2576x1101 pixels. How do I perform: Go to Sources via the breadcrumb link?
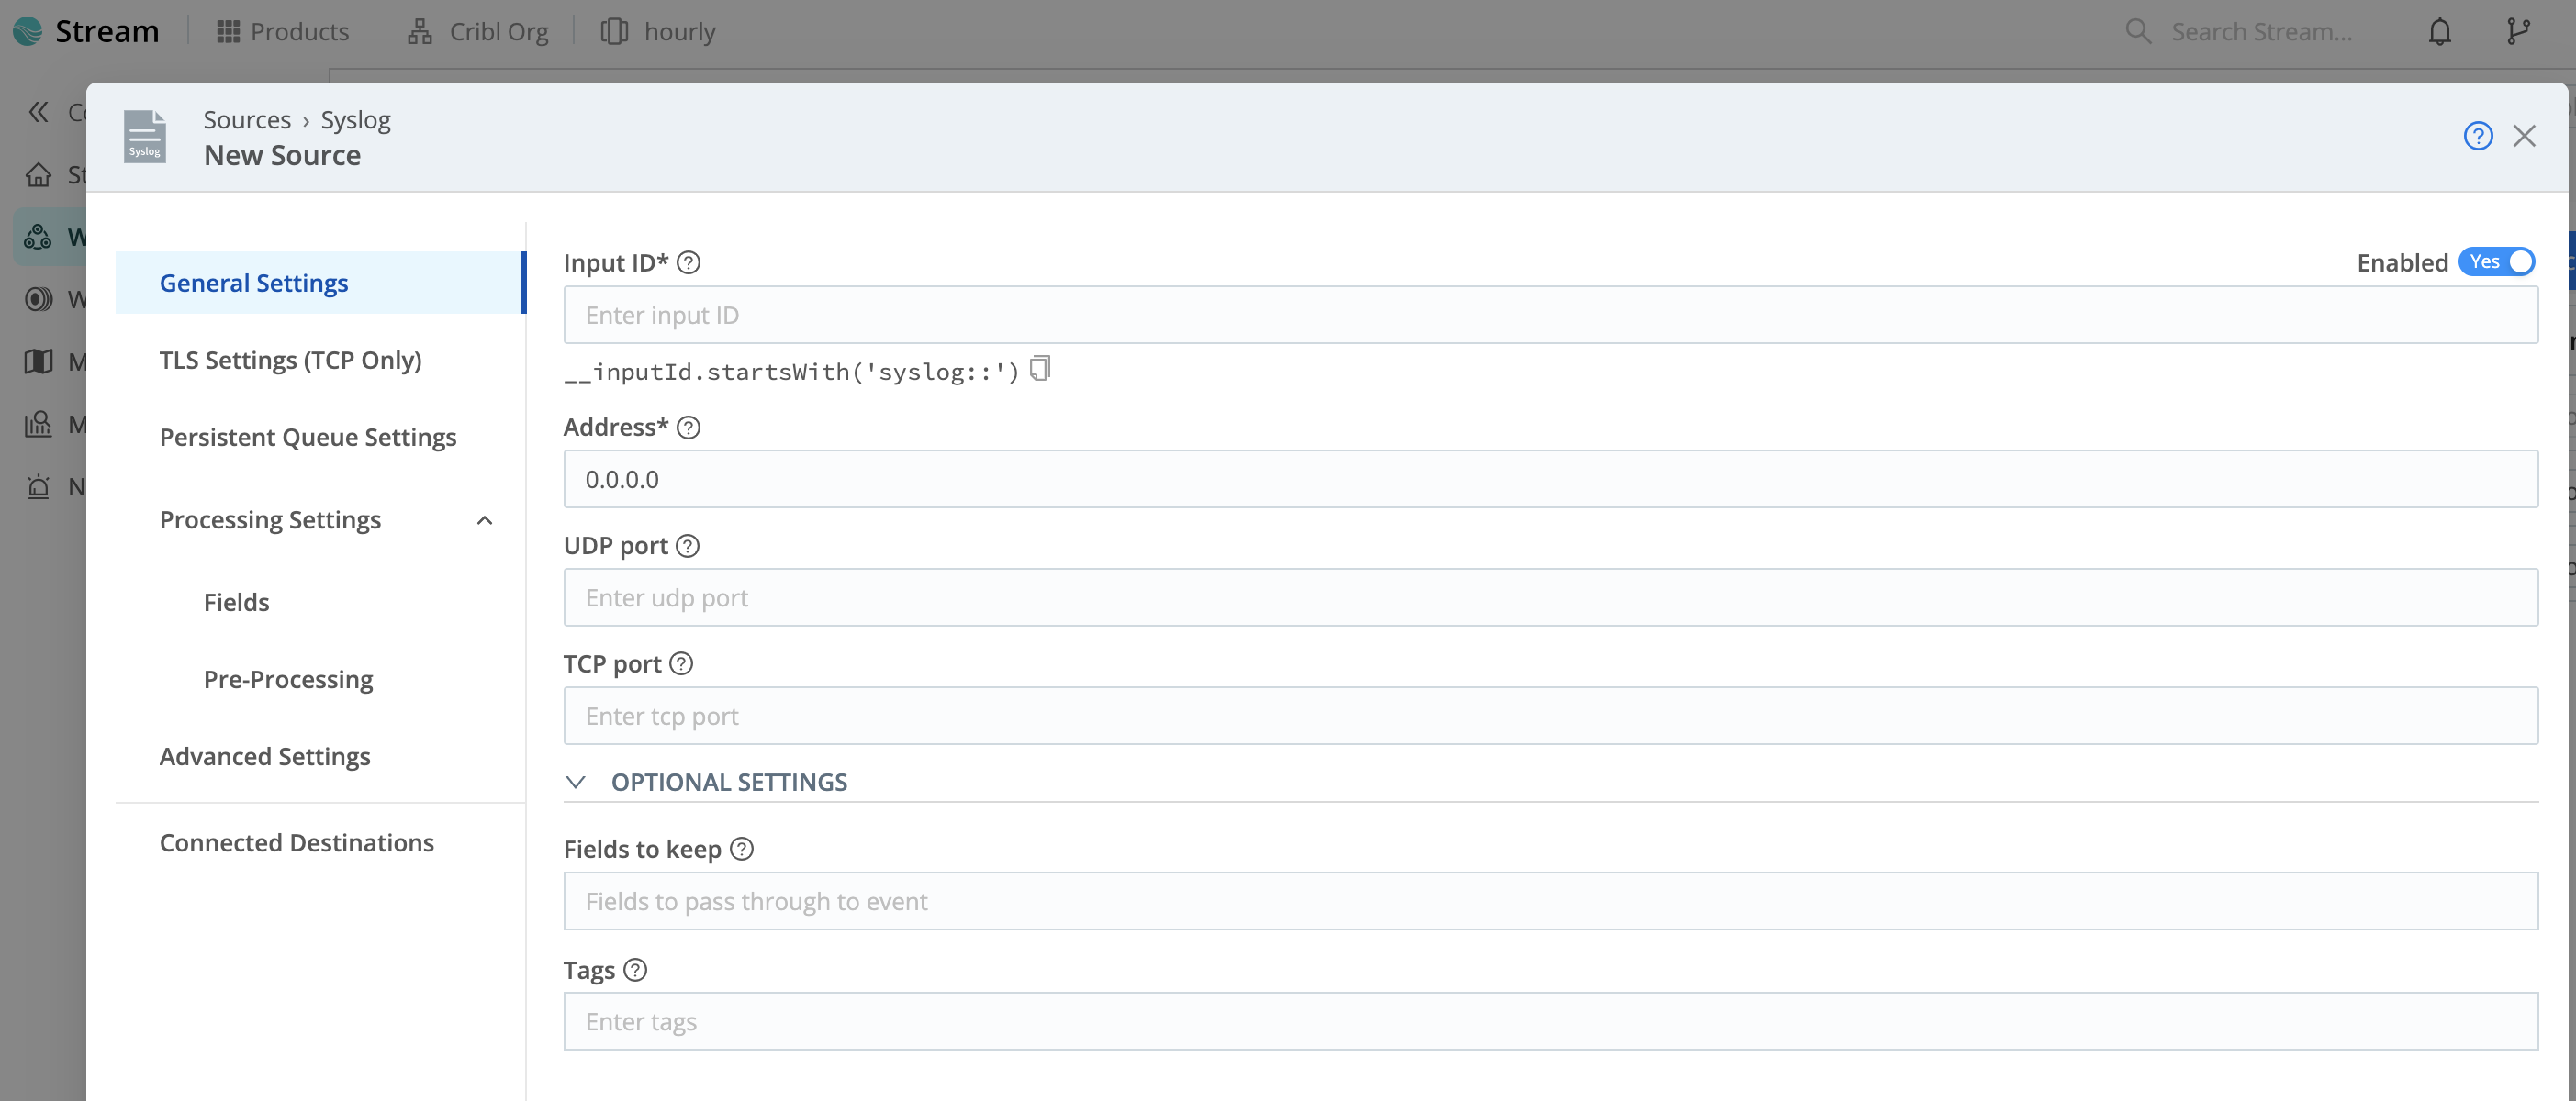(247, 119)
